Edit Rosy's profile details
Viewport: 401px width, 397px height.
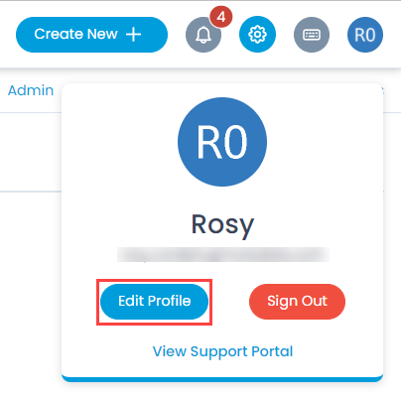click(155, 302)
